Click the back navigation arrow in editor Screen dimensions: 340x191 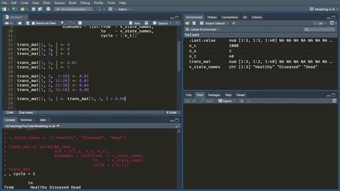pos(6,23)
